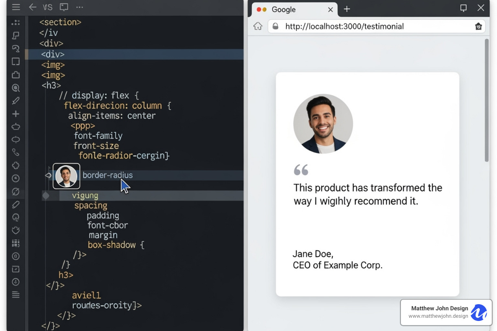Click the VS logo in the editor toolbar
497x331 pixels.
[48, 7]
